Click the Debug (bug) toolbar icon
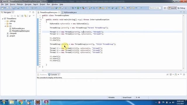 click(73, 8)
